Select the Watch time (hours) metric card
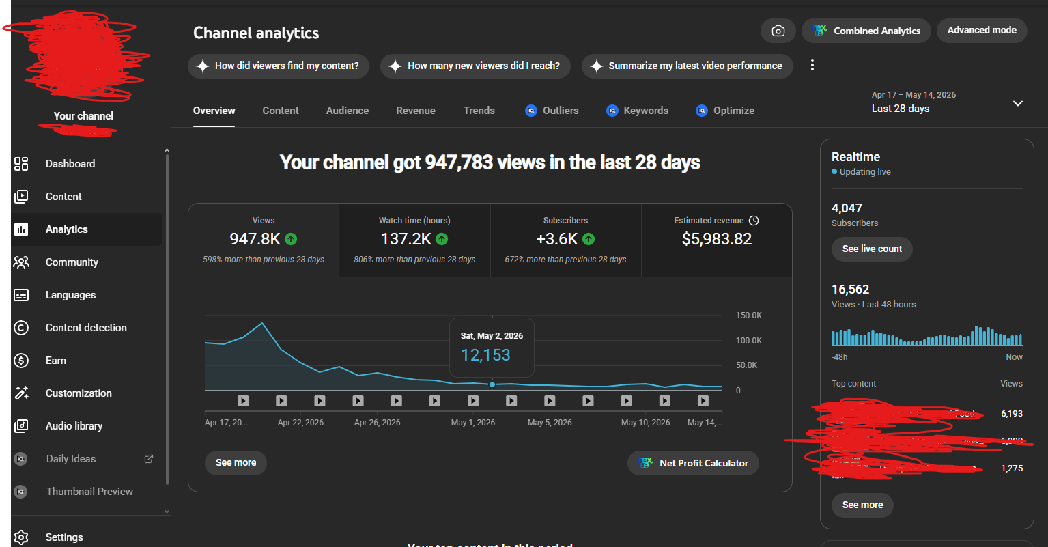1048x547 pixels. click(x=414, y=240)
